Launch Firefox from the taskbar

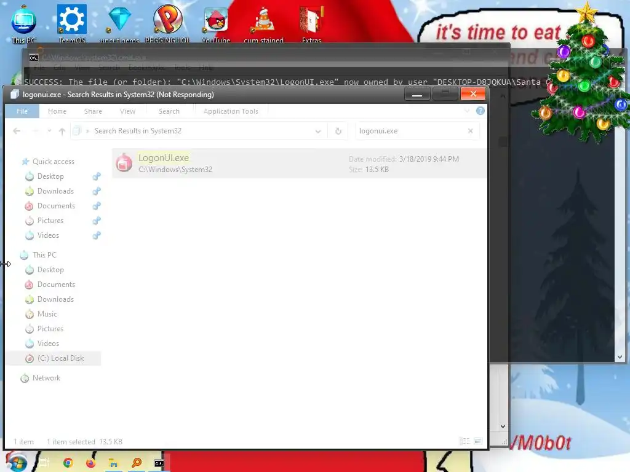click(x=91, y=463)
